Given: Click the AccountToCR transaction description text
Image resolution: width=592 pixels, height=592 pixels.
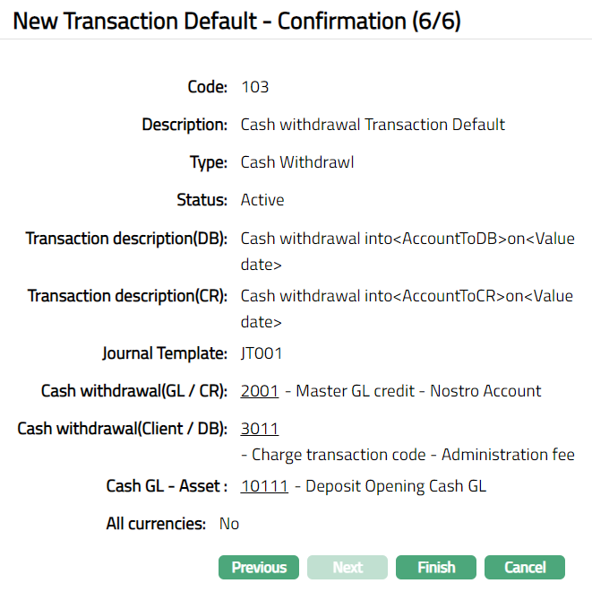Looking at the screenshot, I should click(x=408, y=308).
